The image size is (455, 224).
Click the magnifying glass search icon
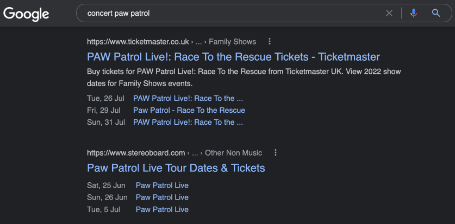point(436,13)
